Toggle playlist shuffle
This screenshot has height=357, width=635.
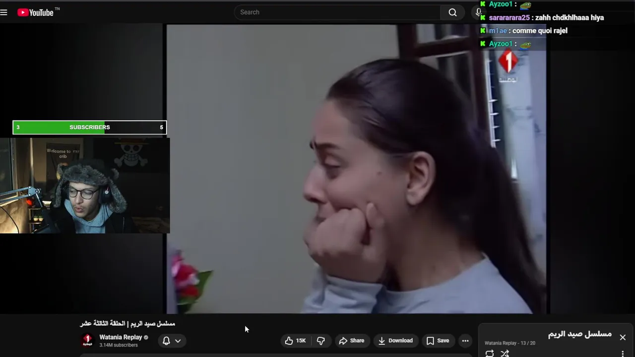pos(505,354)
